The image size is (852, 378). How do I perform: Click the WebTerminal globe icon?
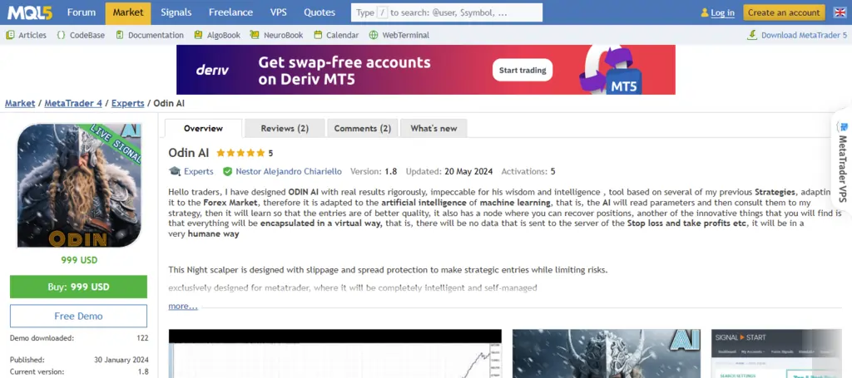click(374, 35)
